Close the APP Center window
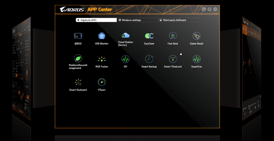The image size is (274, 141). pos(215,9)
